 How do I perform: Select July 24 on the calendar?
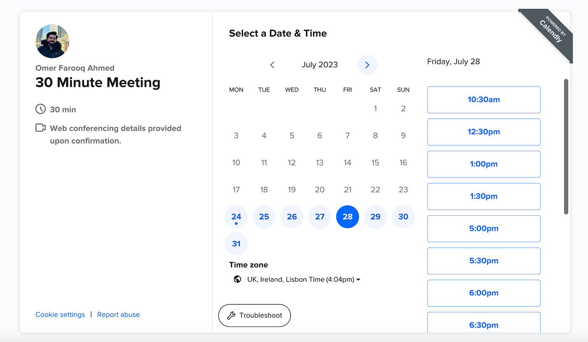pyautogui.click(x=236, y=217)
